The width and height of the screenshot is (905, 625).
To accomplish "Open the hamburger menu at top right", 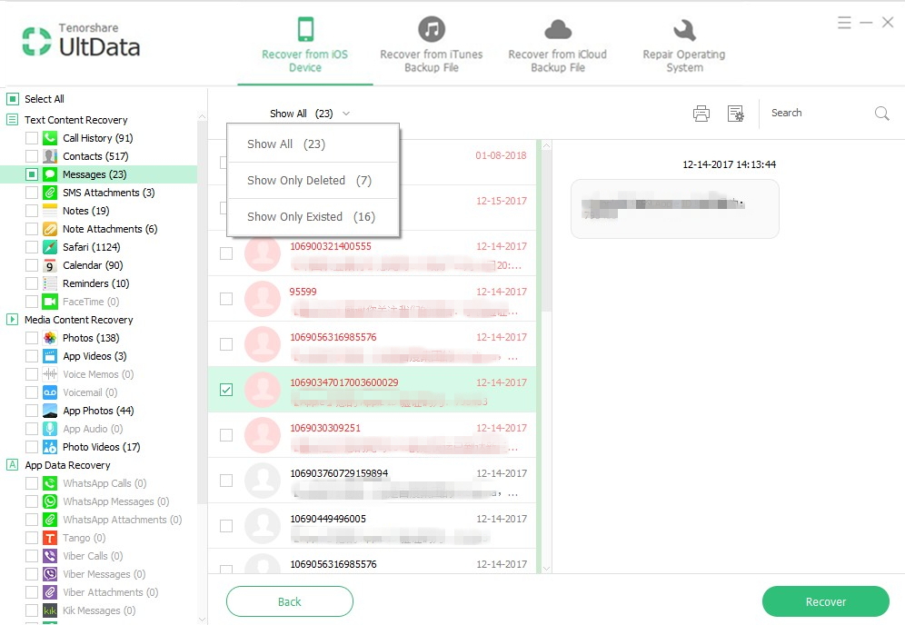I will point(844,23).
